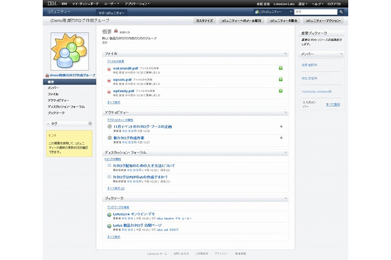
Task: Open the アプリケーション dropdown menu
Action: pos(137,4)
